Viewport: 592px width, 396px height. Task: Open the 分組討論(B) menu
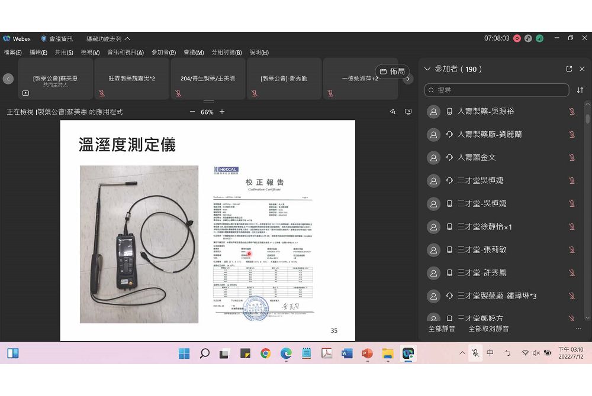(227, 53)
